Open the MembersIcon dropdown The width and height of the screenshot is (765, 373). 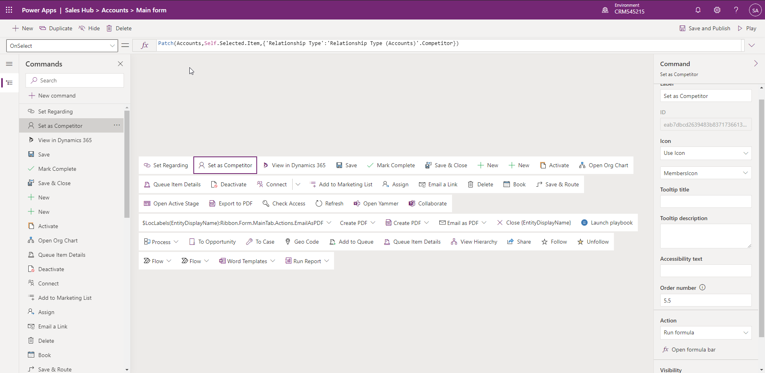706,173
